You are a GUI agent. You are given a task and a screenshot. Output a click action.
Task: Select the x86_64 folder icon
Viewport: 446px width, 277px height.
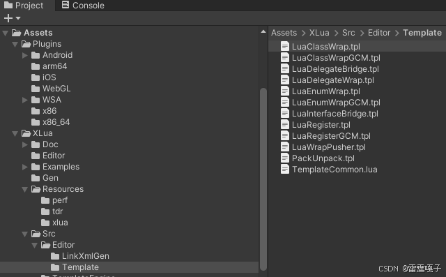(36, 122)
